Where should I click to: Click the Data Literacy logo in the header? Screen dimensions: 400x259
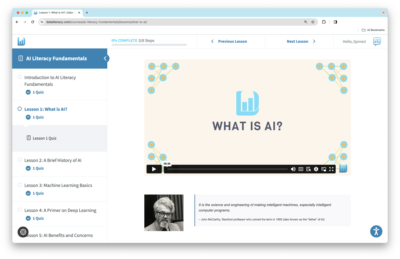click(x=21, y=41)
